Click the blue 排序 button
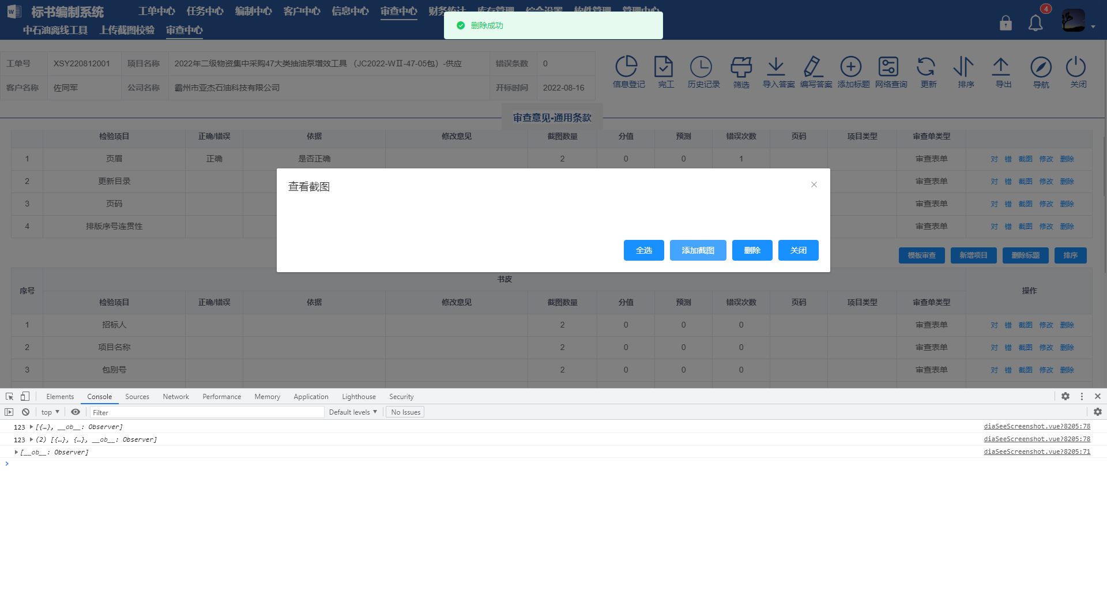1107x598 pixels. click(1071, 255)
